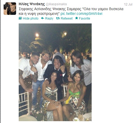Click the Favorite star icon
The image size is (135, 123).
(77, 18)
